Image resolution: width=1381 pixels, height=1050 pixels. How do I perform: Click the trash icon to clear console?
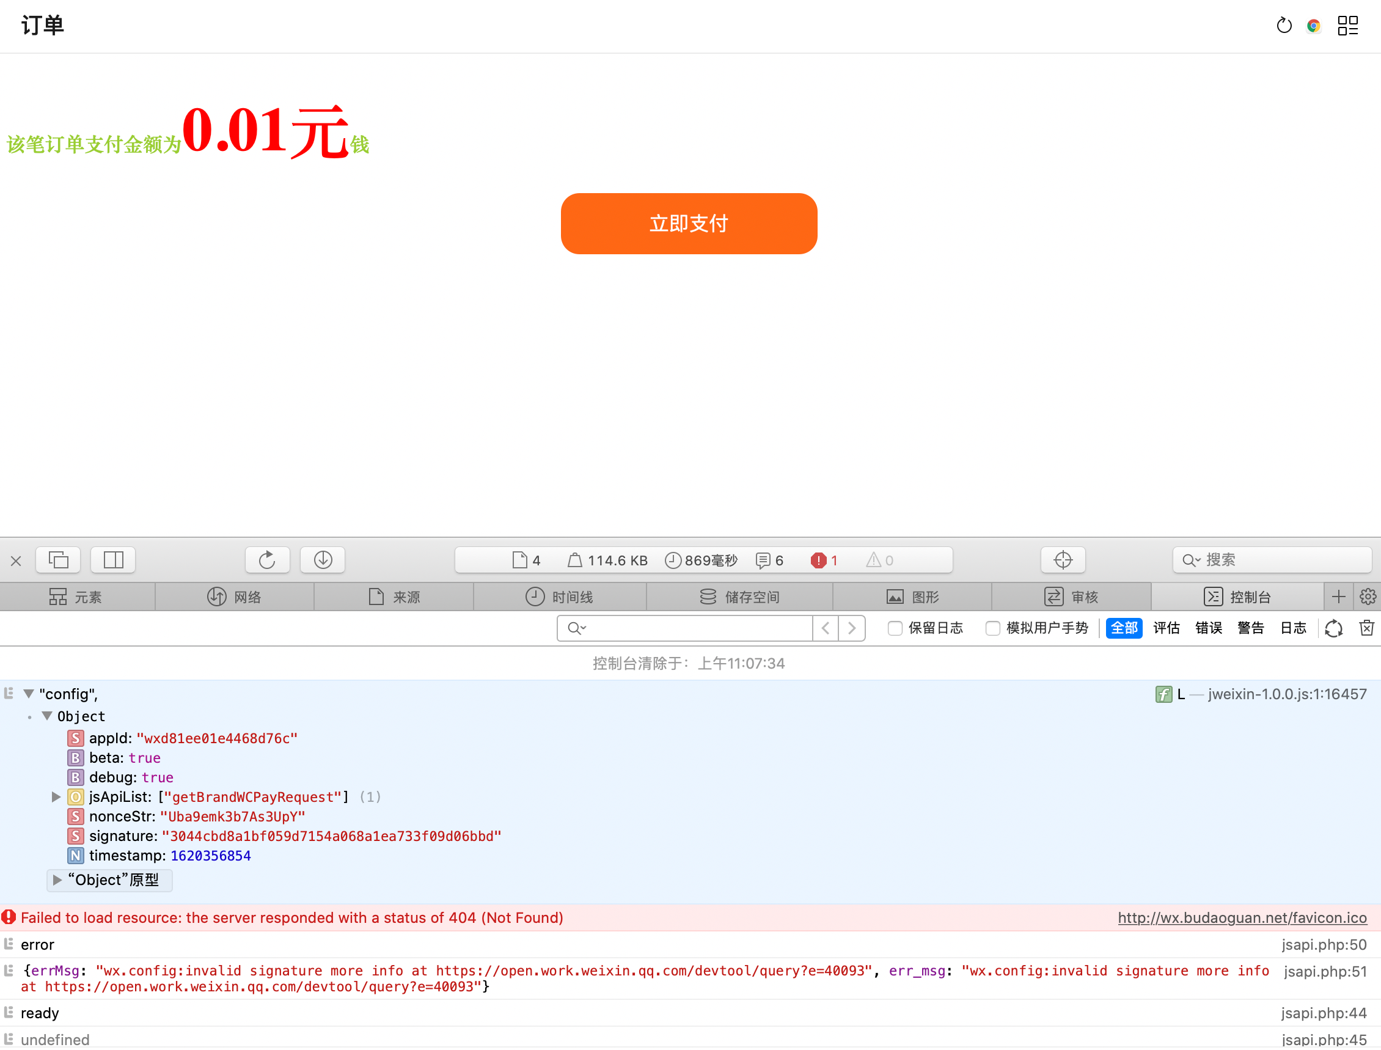click(x=1366, y=628)
